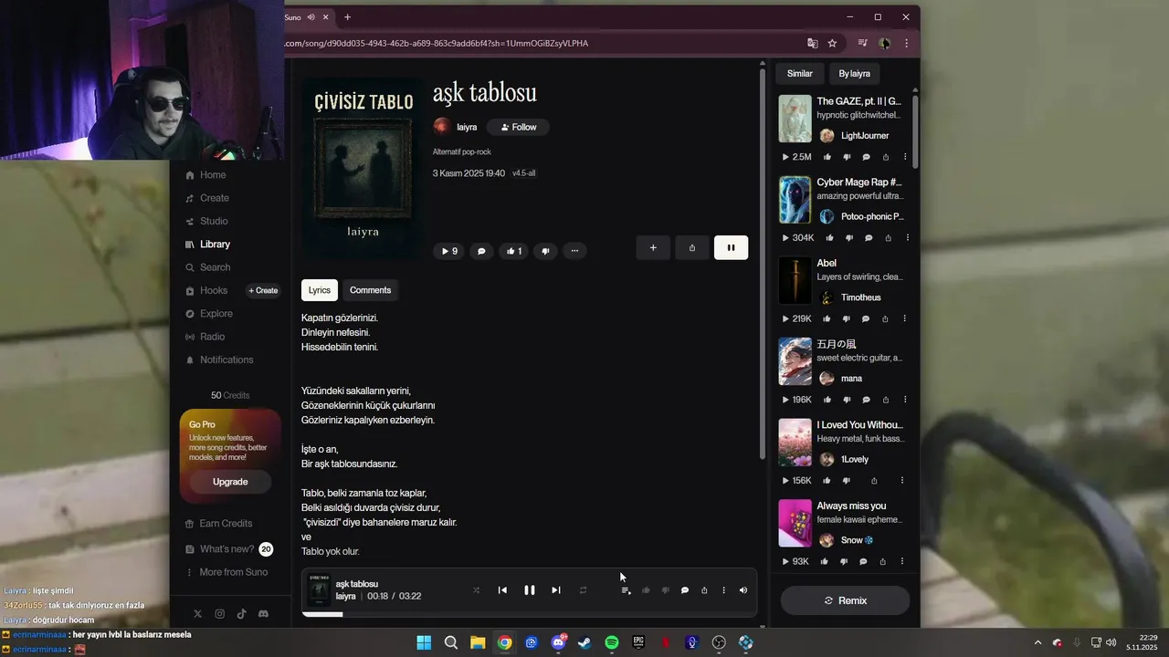Select the Similar tab
This screenshot has height=657, width=1169.
[800, 73]
